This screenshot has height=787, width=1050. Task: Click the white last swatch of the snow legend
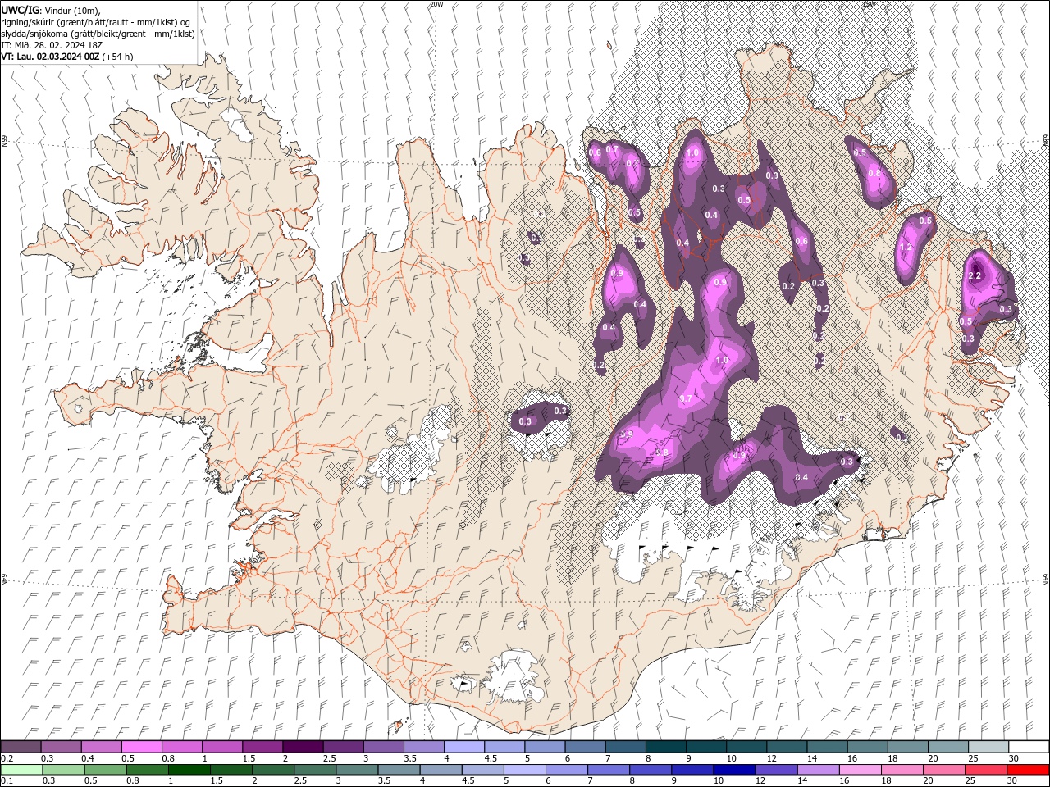point(1029,747)
